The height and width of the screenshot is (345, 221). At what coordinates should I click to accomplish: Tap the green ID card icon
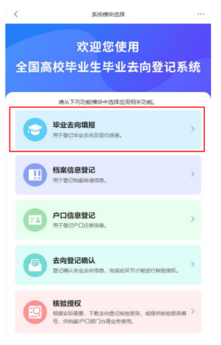[35, 220]
